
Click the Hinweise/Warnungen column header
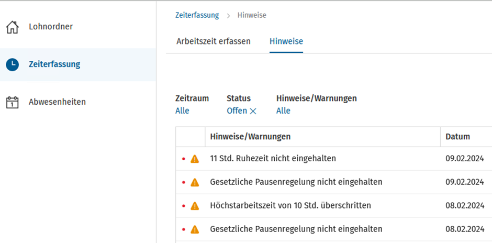tap(250, 137)
